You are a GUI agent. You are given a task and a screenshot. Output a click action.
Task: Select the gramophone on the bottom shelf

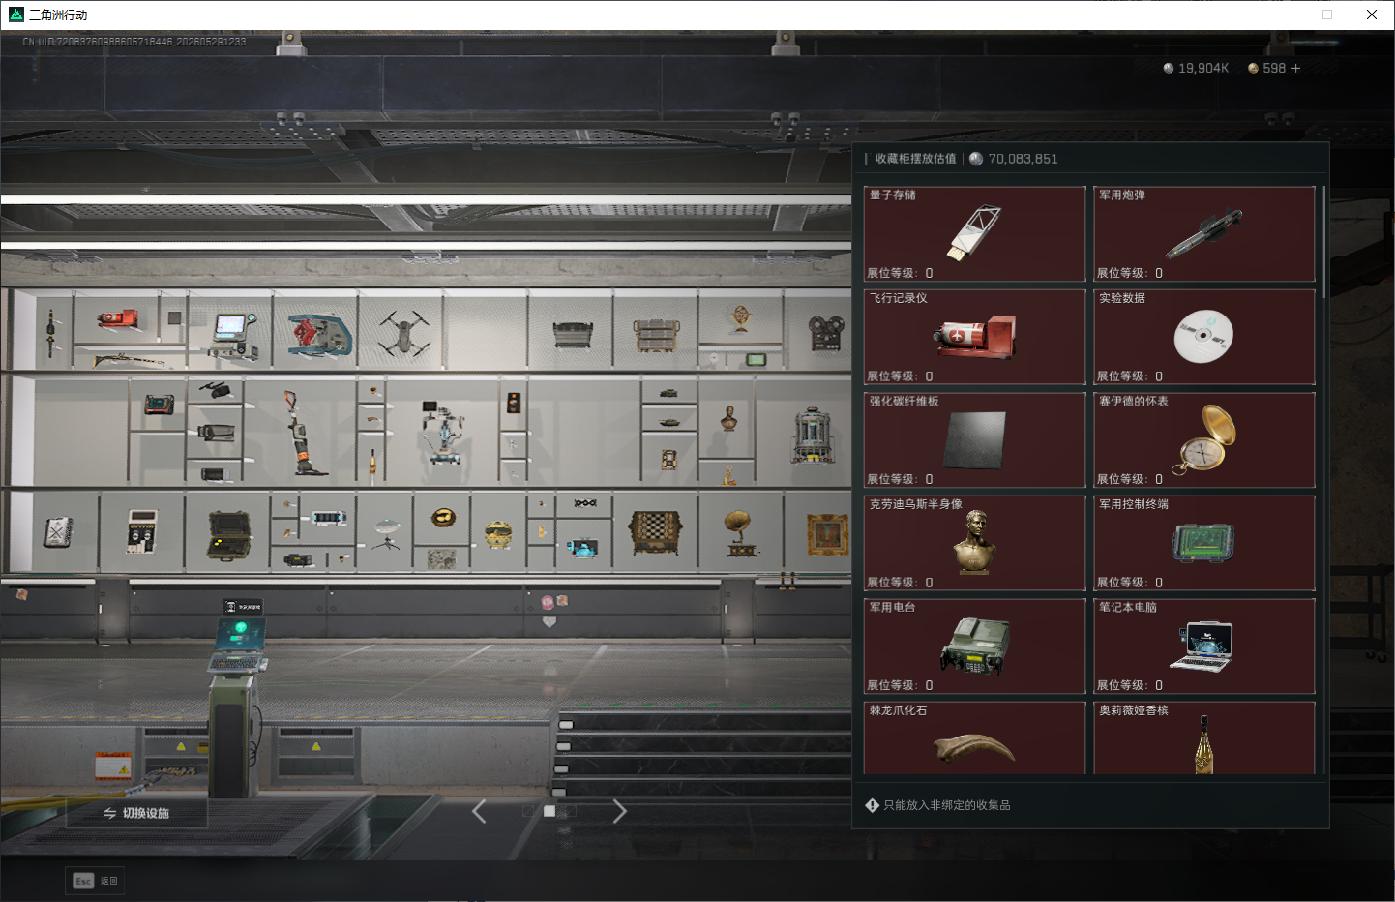740,533
